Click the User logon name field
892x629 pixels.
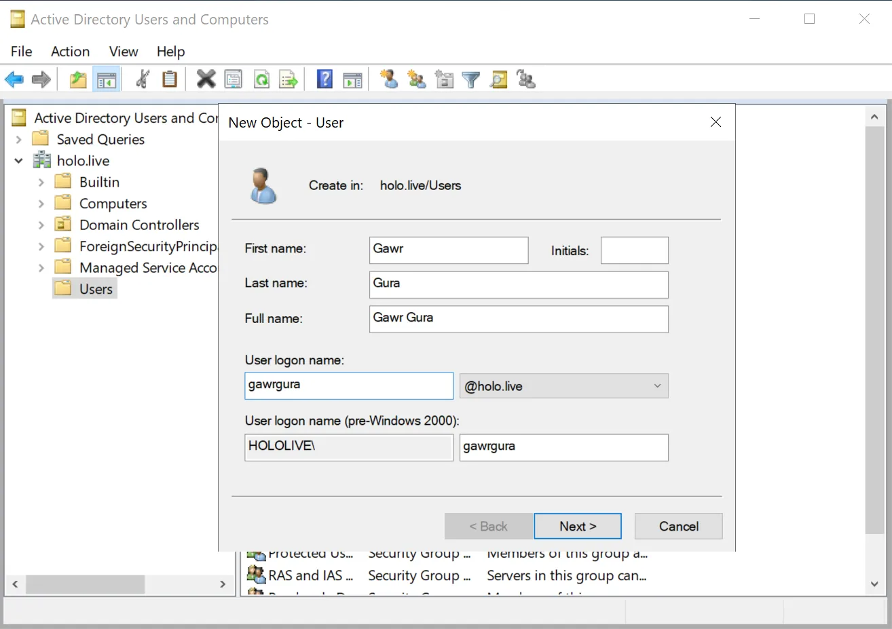[x=349, y=385]
